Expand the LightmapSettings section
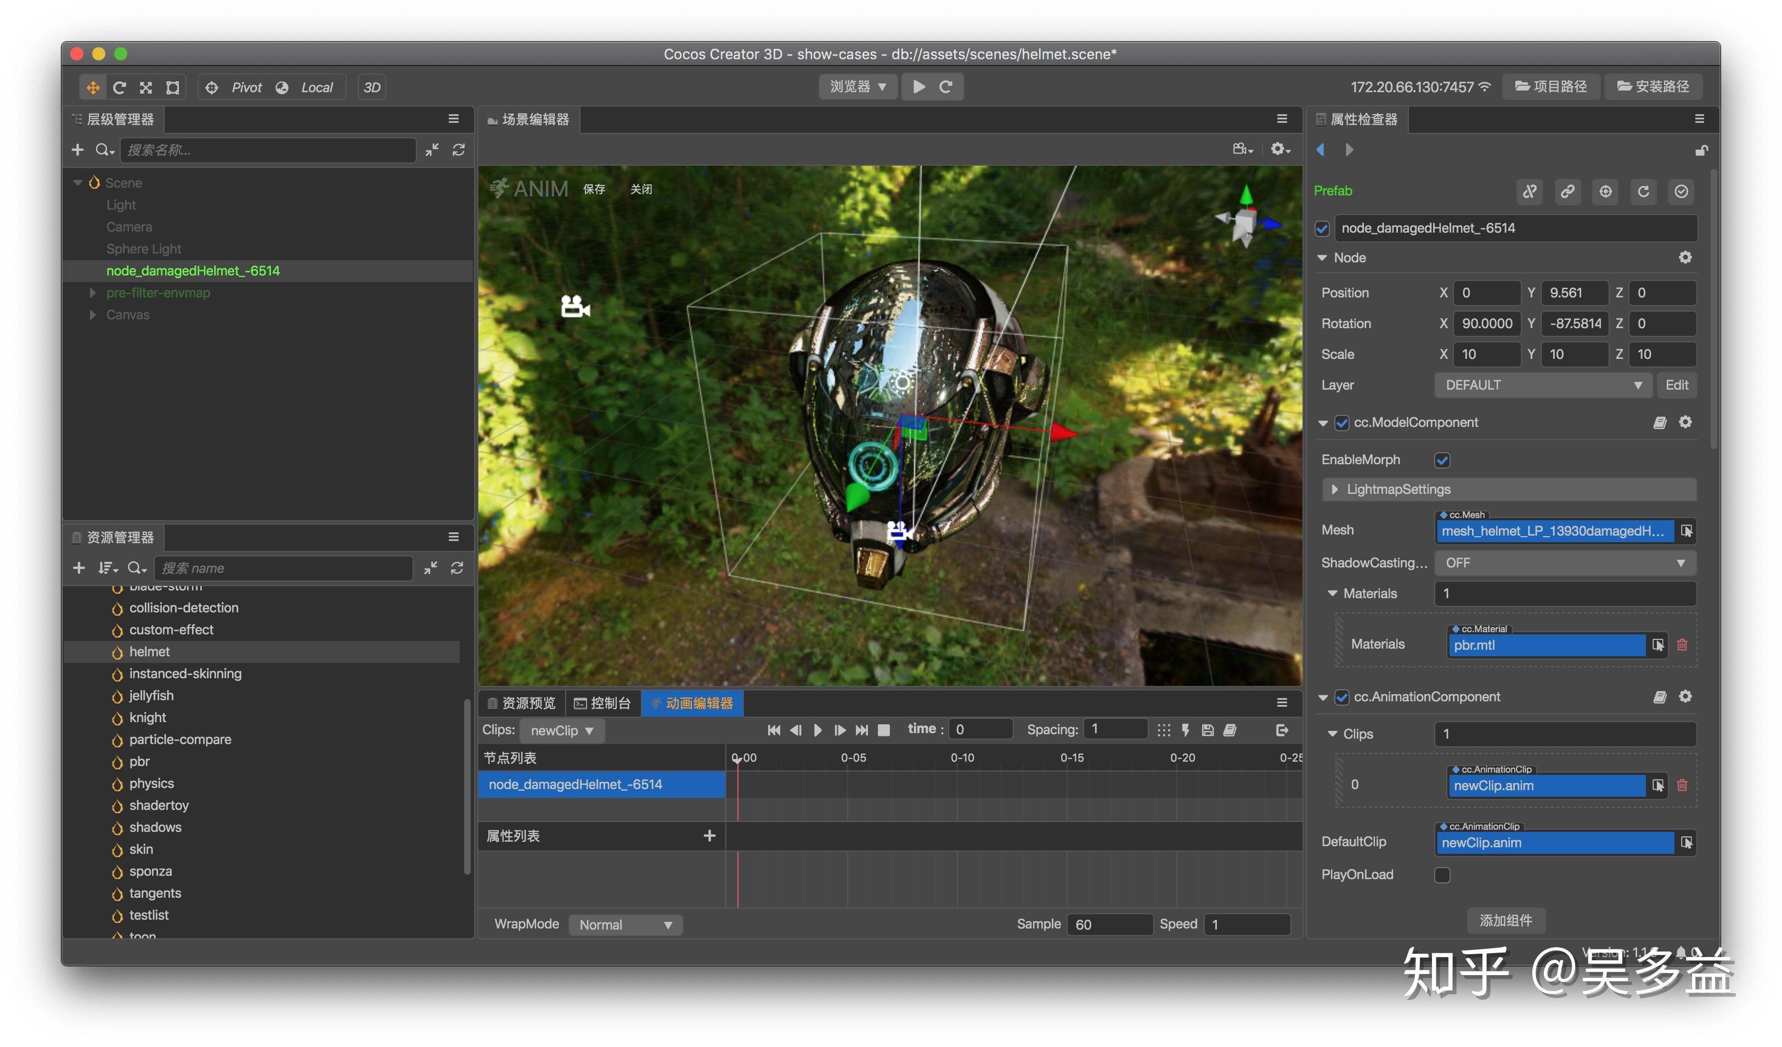The height and width of the screenshot is (1047, 1782). 1334,489
